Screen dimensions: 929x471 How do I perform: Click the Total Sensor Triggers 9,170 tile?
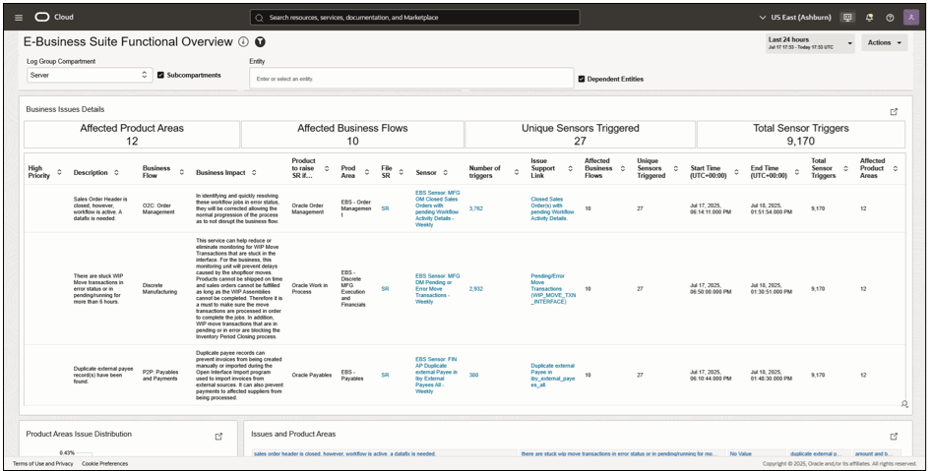pyautogui.click(x=801, y=135)
